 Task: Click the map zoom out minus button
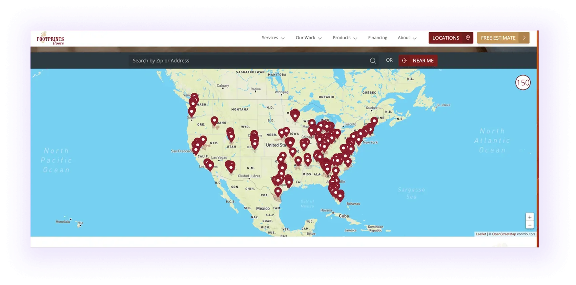click(x=530, y=225)
